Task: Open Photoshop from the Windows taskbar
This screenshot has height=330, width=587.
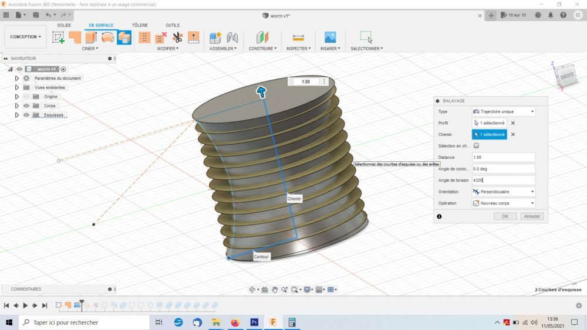Action: click(254, 322)
